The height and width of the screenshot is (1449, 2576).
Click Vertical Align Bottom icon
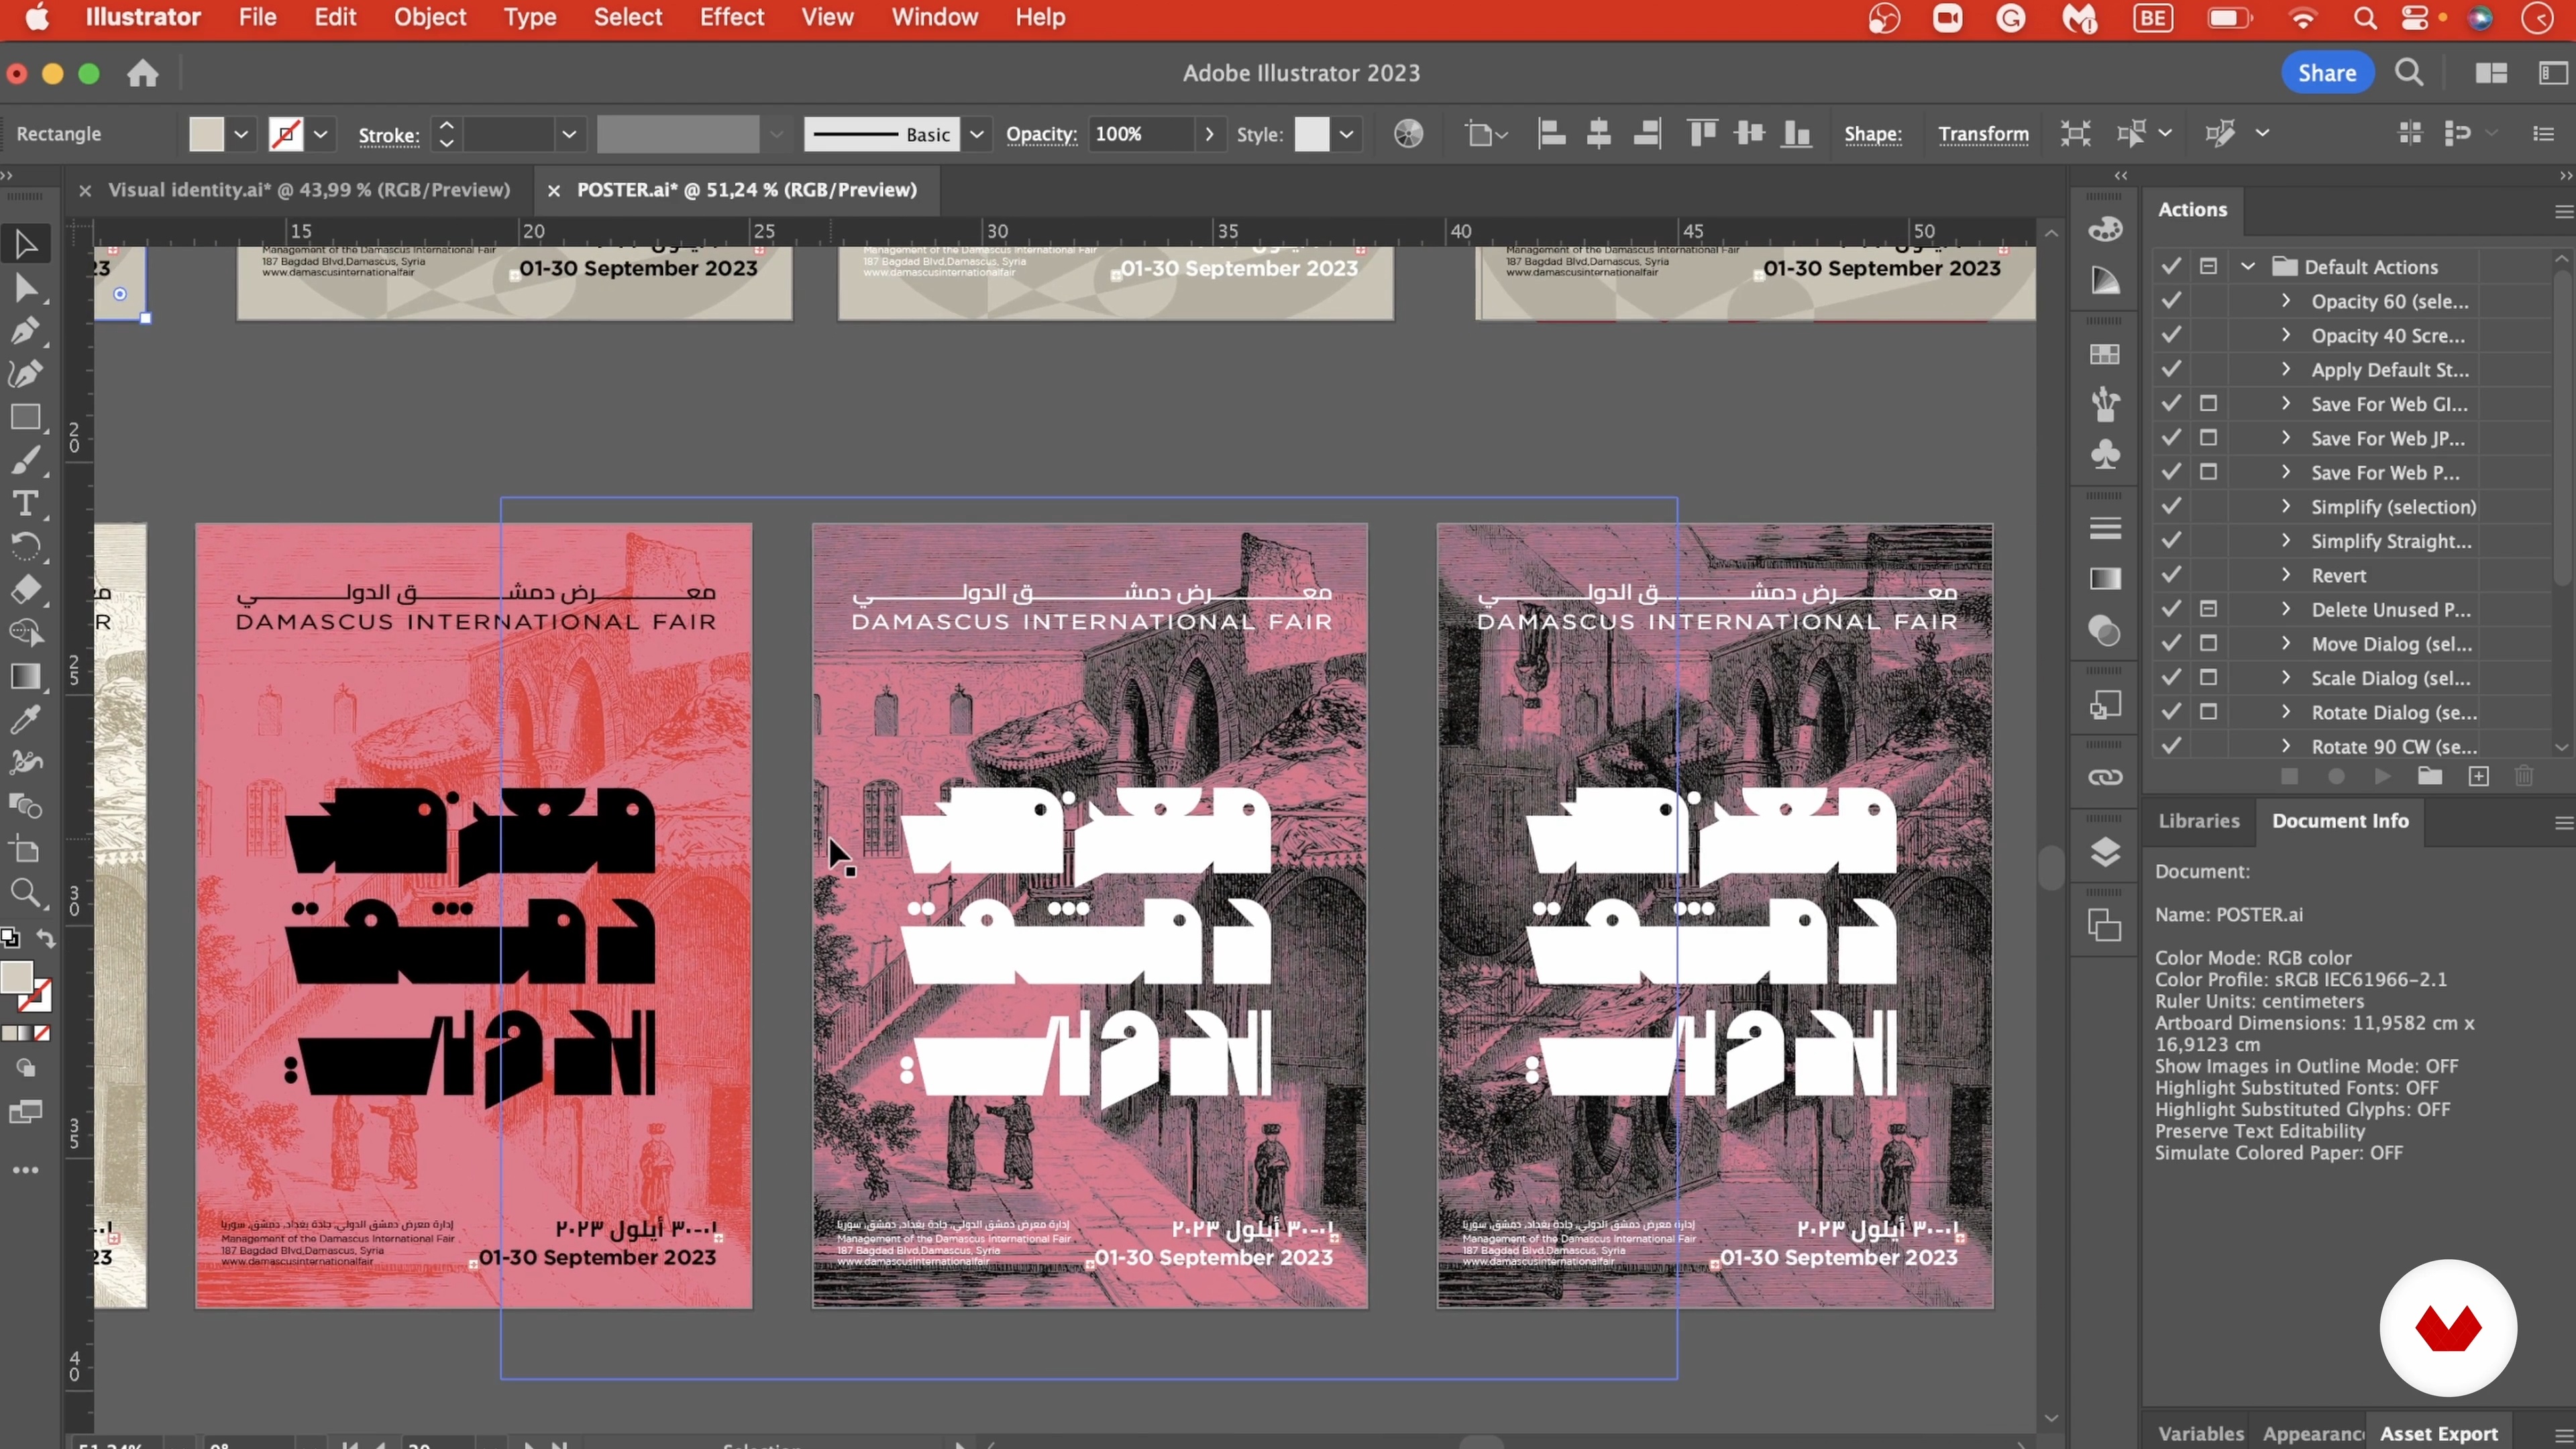[x=1797, y=134]
